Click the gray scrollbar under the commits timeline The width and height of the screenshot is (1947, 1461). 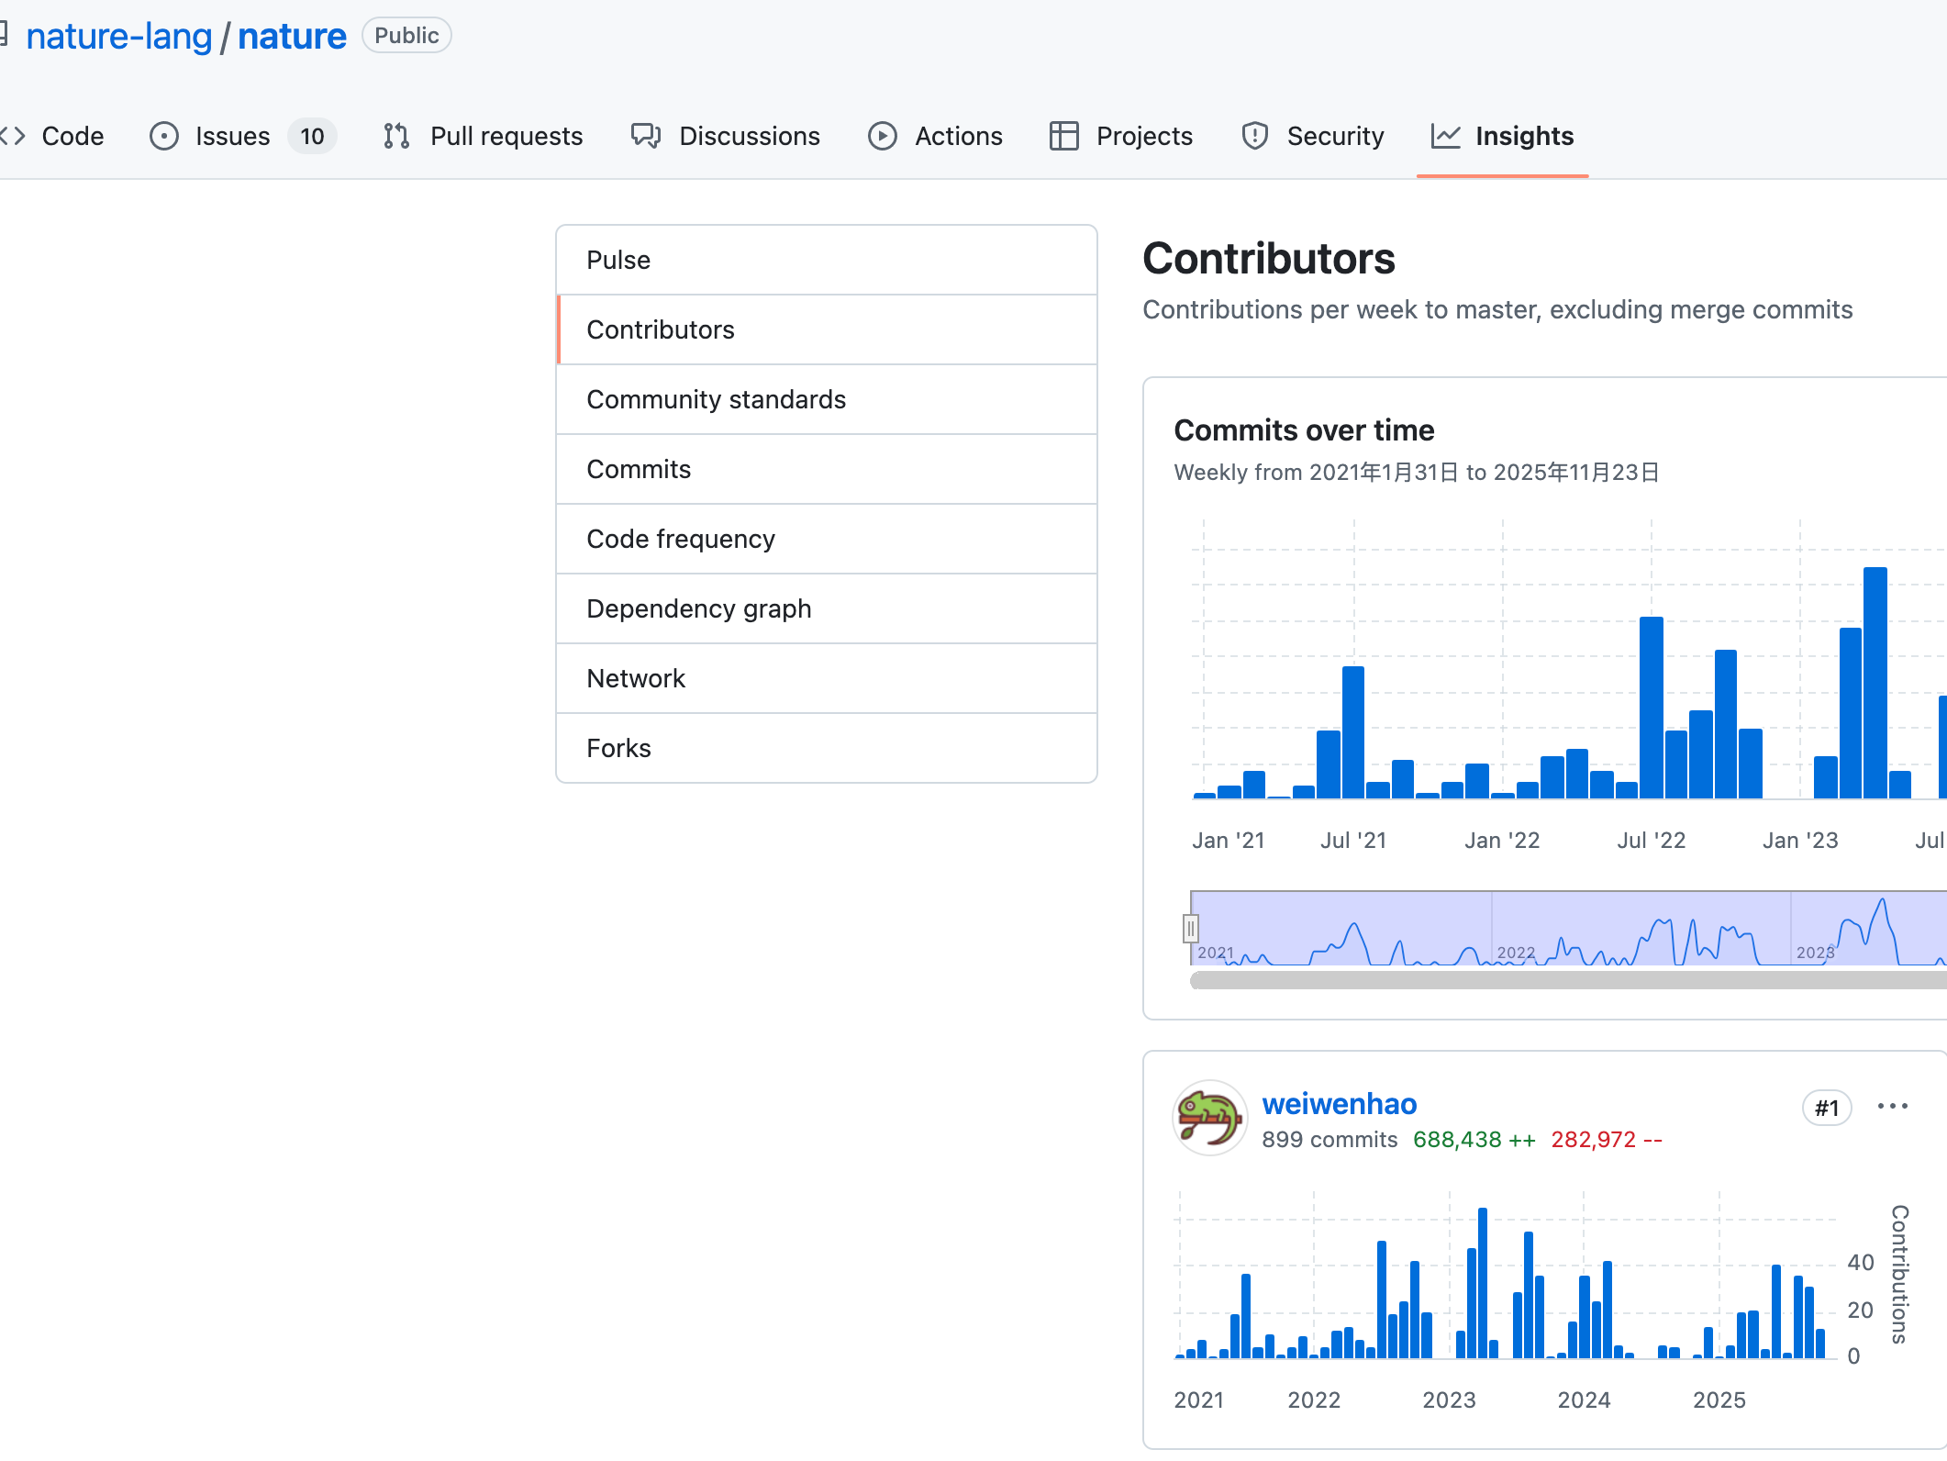tap(1560, 980)
